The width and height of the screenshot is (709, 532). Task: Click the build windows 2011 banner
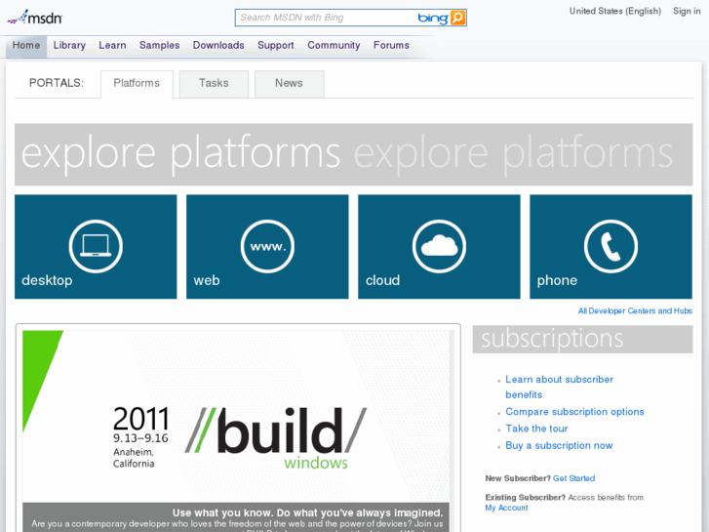(236, 416)
